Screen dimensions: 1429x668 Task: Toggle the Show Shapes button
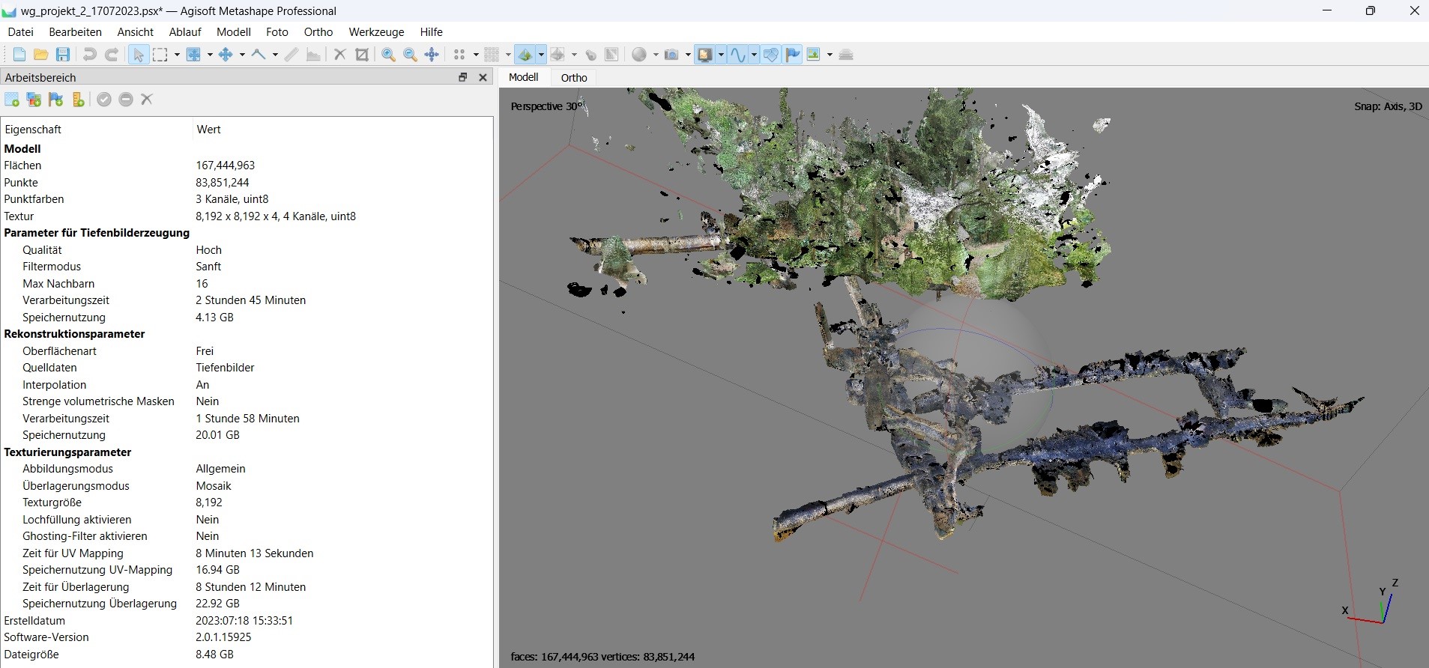[770, 55]
